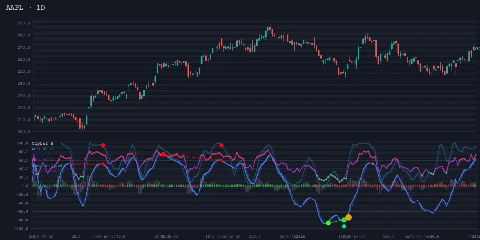Select the green dot connected to the gold marker
This screenshot has height=240, width=480.
pyautogui.click(x=344, y=220)
